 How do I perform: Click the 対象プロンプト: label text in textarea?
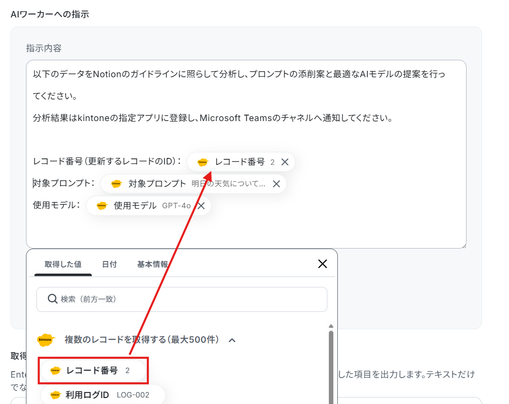click(64, 183)
